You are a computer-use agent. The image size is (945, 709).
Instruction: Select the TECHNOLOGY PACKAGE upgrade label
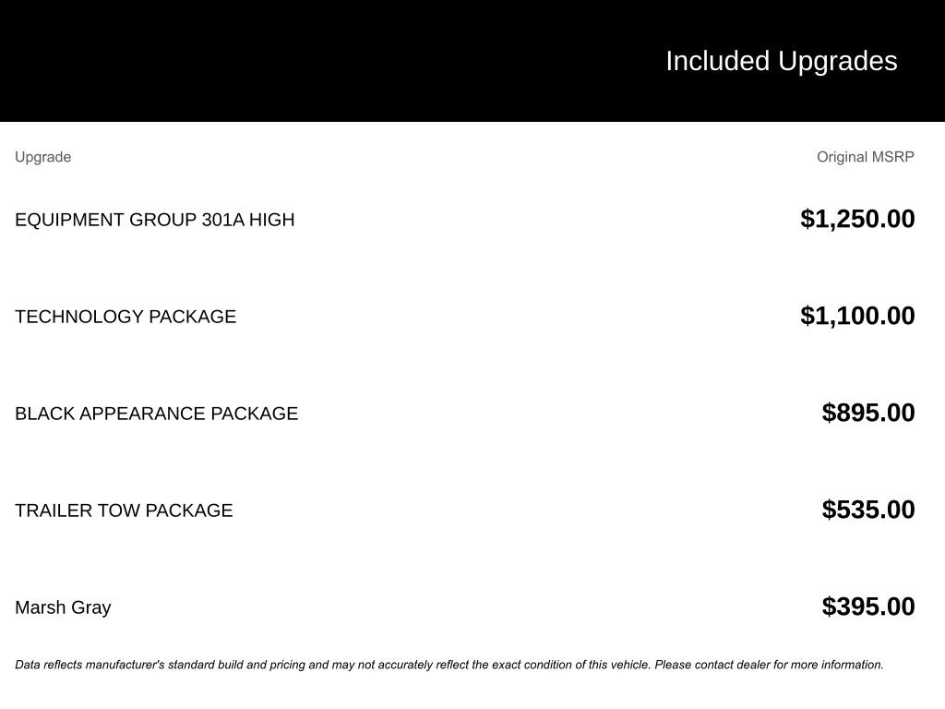tap(126, 317)
